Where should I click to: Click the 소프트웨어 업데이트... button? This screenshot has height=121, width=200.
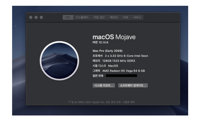tap(133, 85)
